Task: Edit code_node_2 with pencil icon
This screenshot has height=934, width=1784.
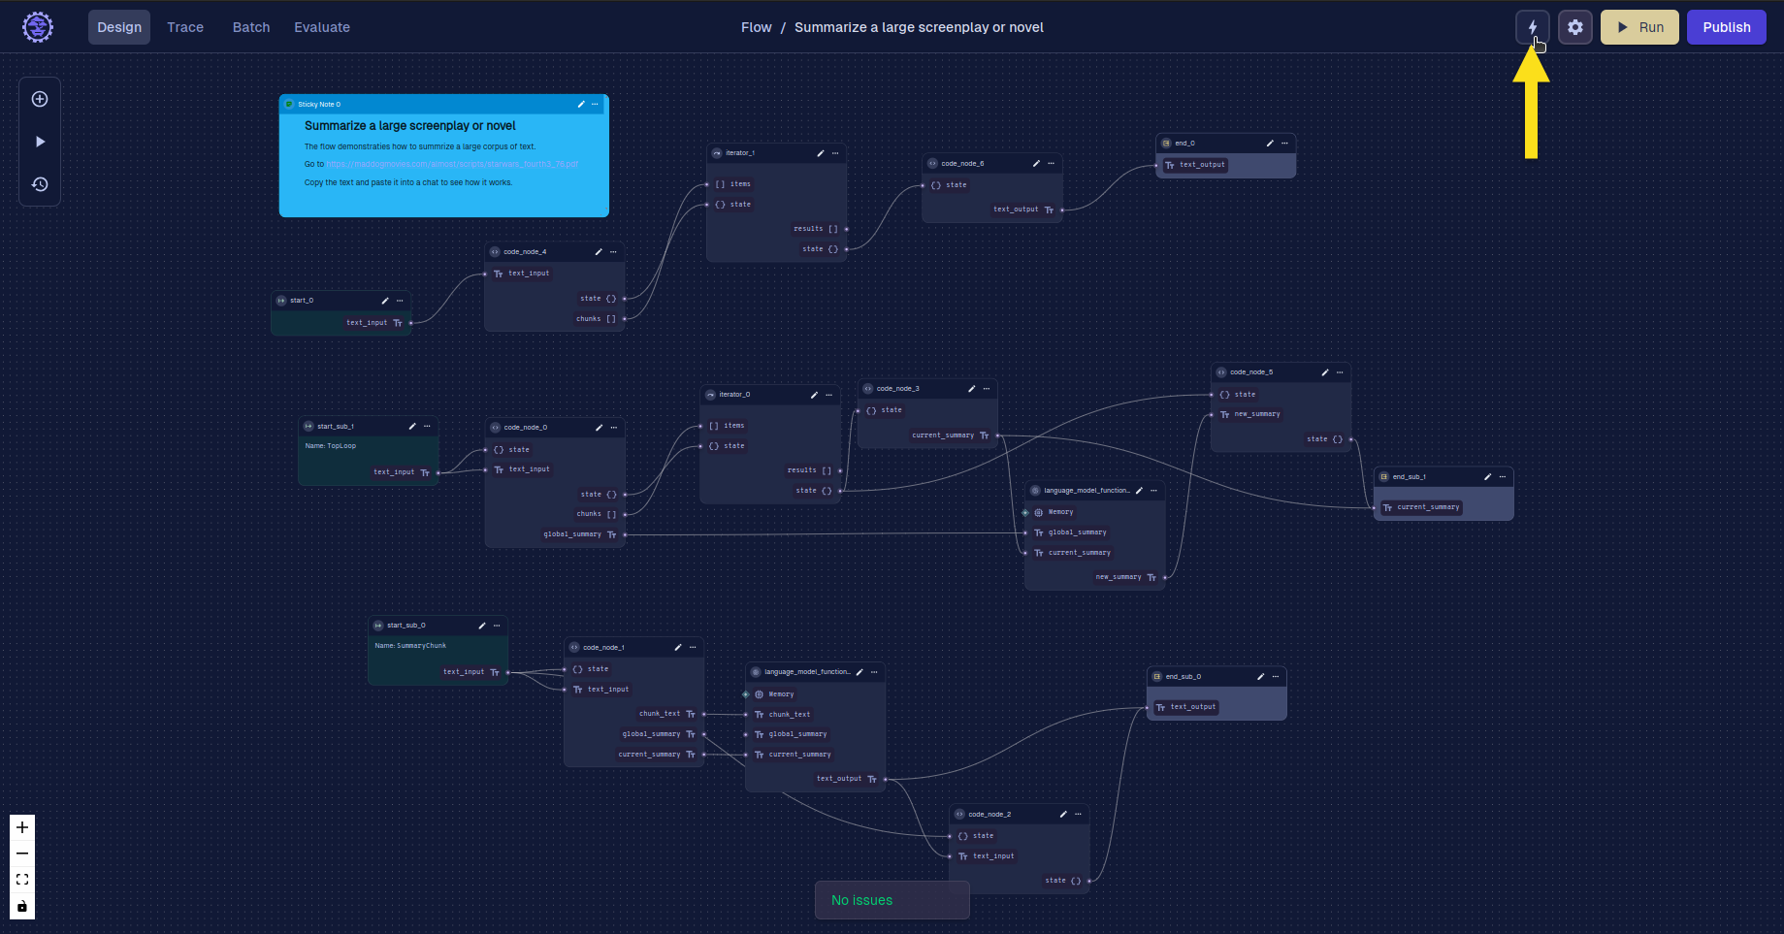Action: (1063, 815)
